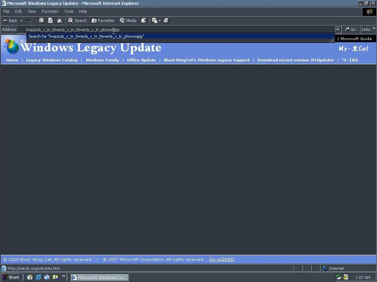The image size is (377, 282).
Task: Print the page with Print icon
Action: click(x=166, y=21)
